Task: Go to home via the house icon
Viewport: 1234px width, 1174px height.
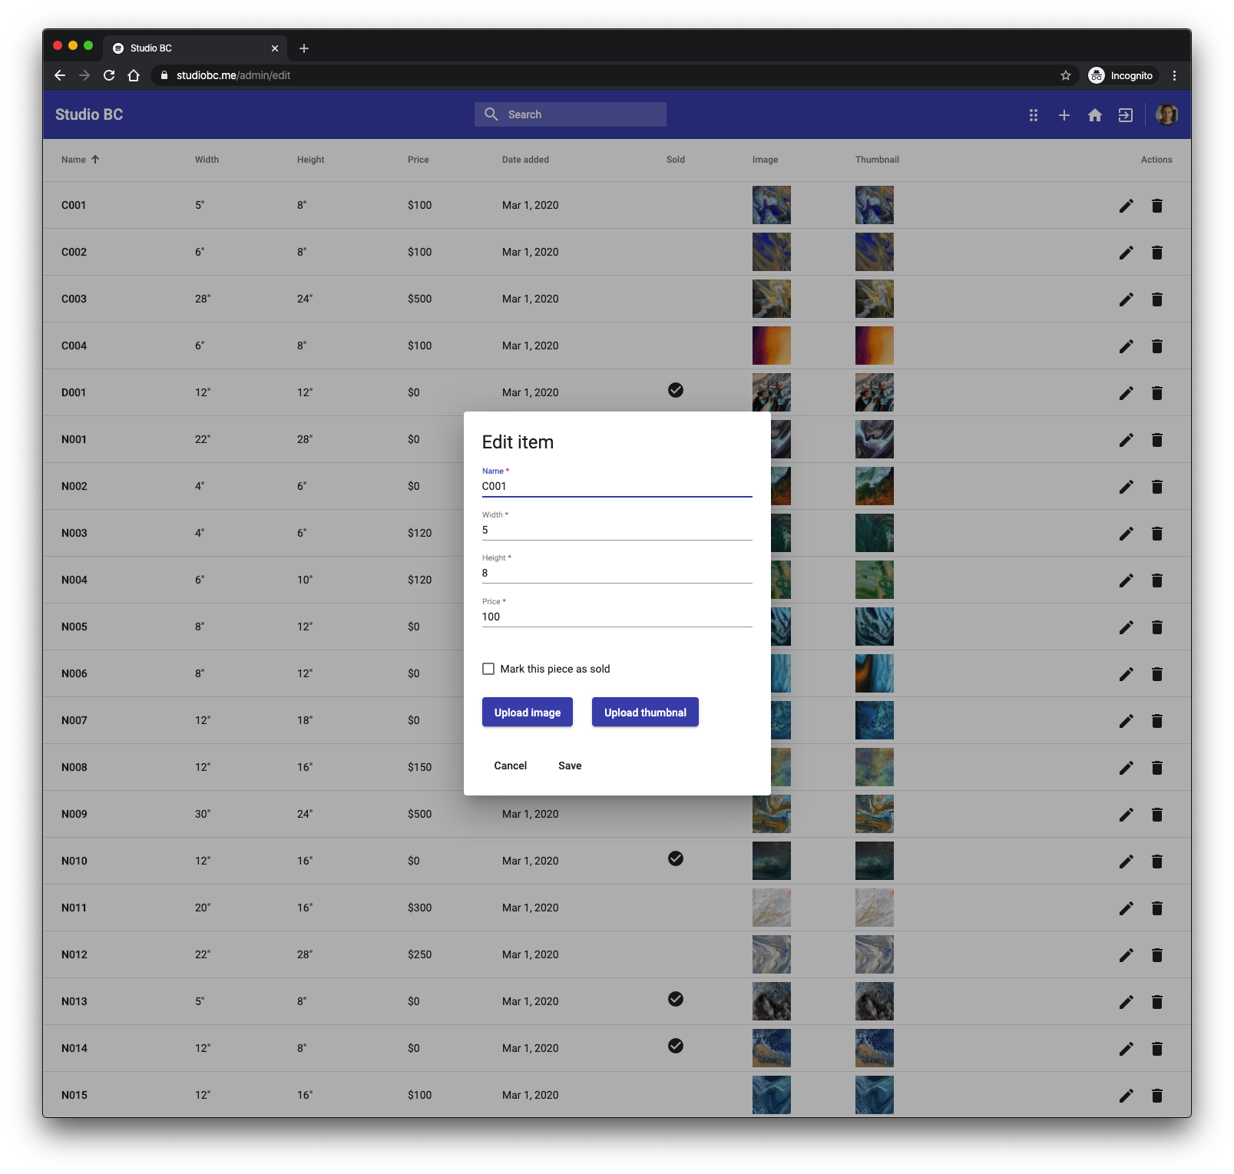Action: point(1095,115)
